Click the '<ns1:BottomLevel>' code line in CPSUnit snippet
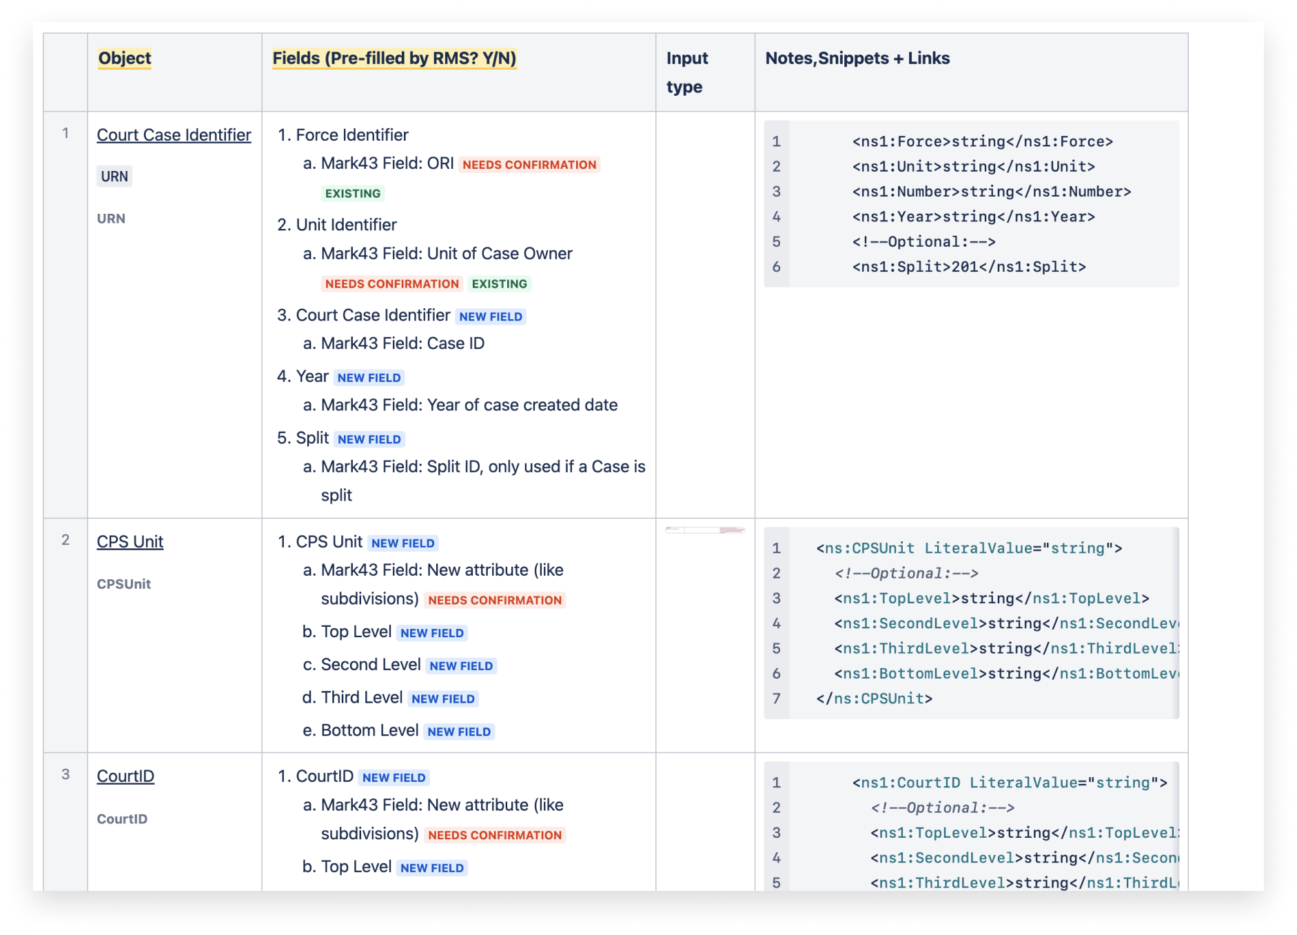Viewport: 1297px width, 935px height. [x=1006, y=674]
